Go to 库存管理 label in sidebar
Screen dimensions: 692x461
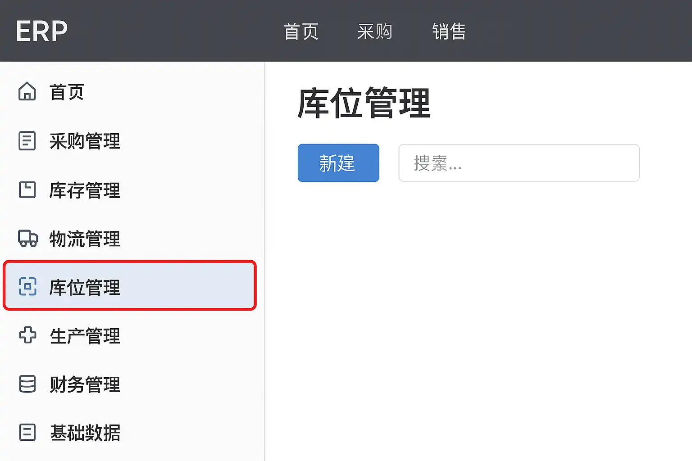click(85, 190)
